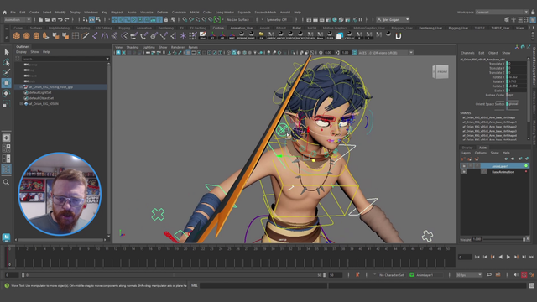537x302 pixels.
Task: Redo the action via arrow icon
Action: tap(67, 20)
